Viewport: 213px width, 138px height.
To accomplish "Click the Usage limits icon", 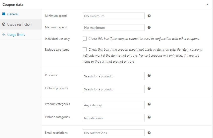I will pyautogui.click(x=4, y=35).
